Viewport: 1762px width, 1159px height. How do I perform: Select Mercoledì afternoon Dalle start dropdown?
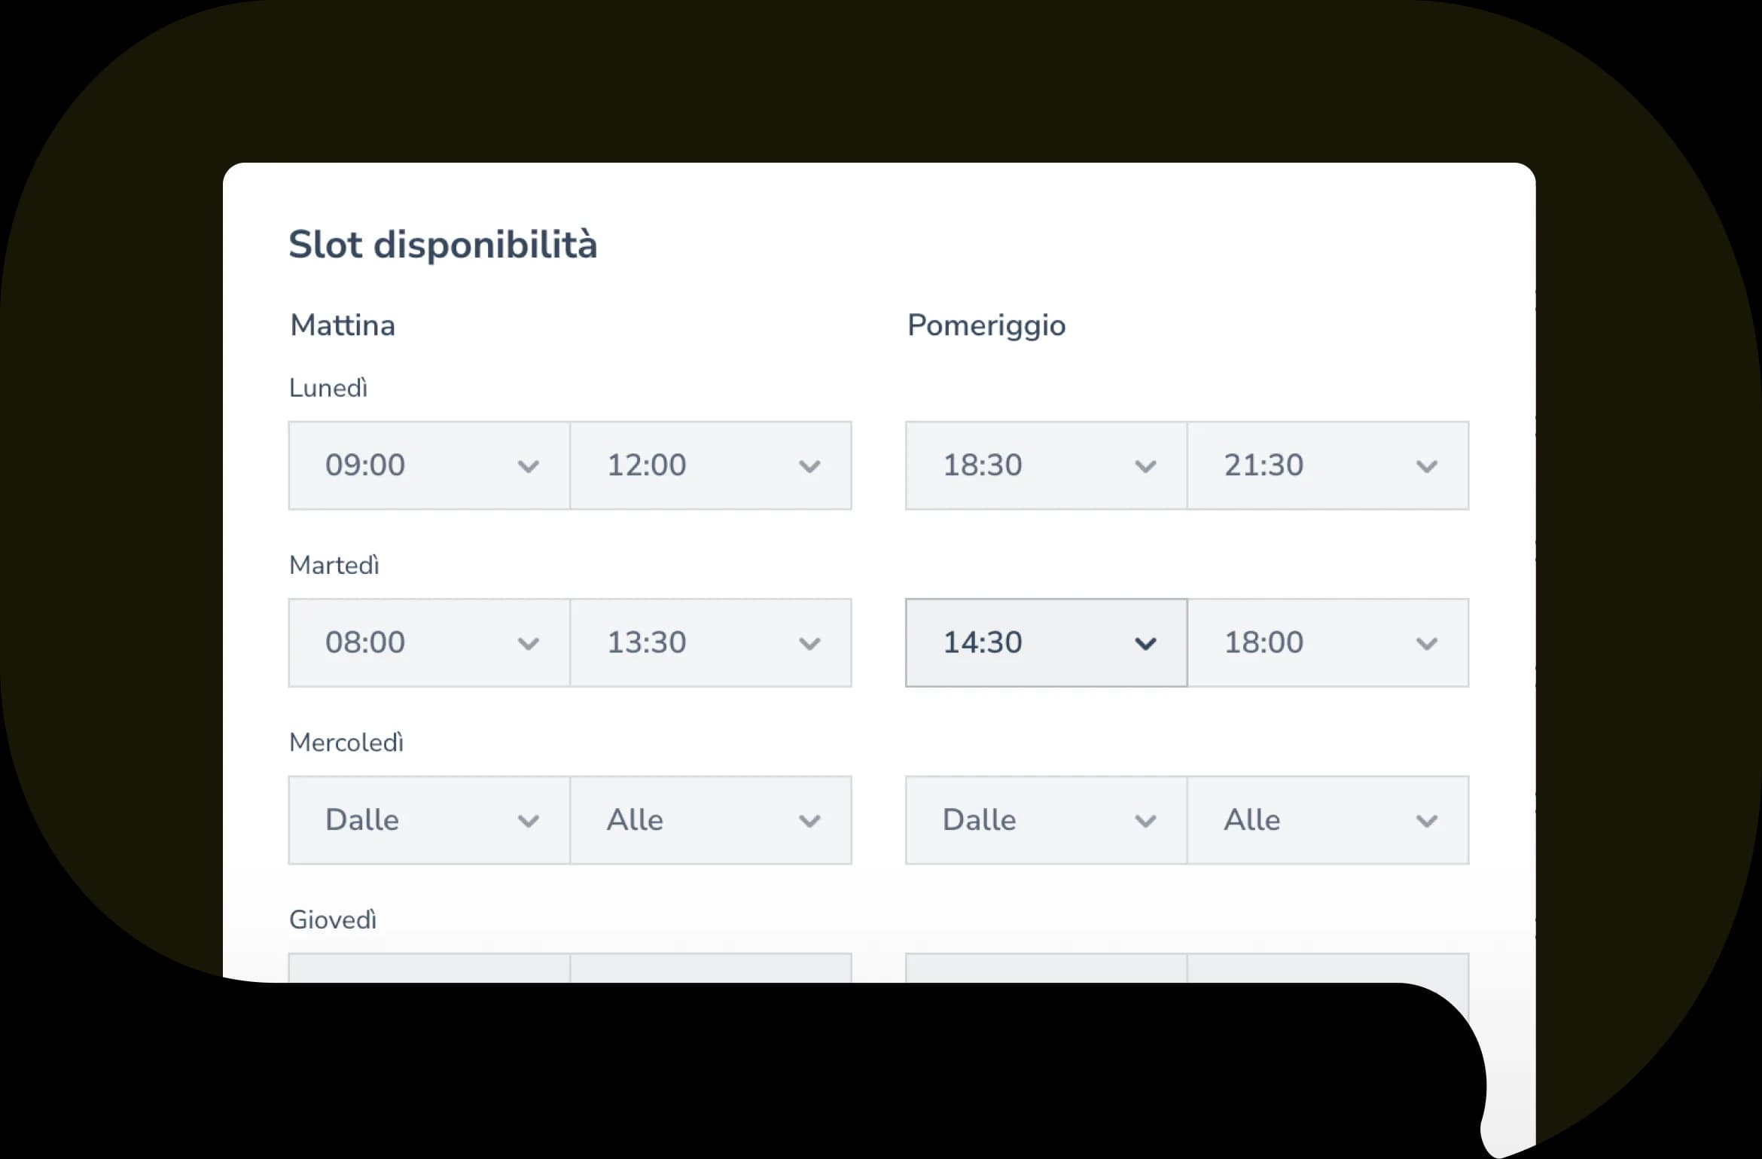(x=1046, y=820)
